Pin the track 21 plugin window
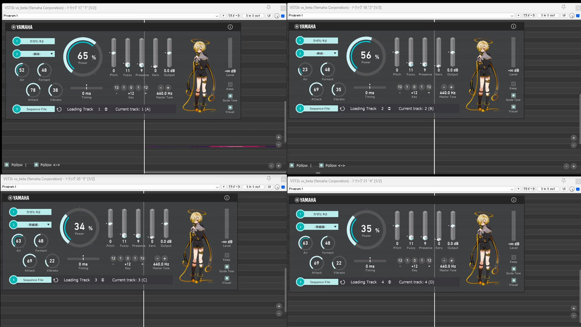Image resolution: width=581 pixels, height=327 pixels. [x=563, y=180]
